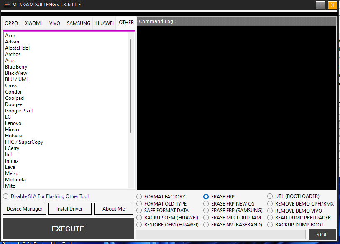
Task: Enable Disable SLA For Flashing Other Tool
Action: coord(5,196)
